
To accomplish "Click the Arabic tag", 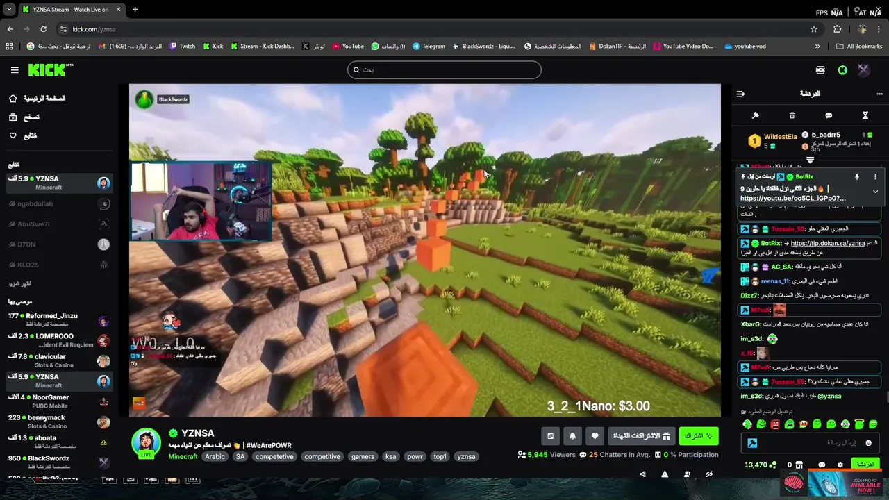I will (215, 456).
